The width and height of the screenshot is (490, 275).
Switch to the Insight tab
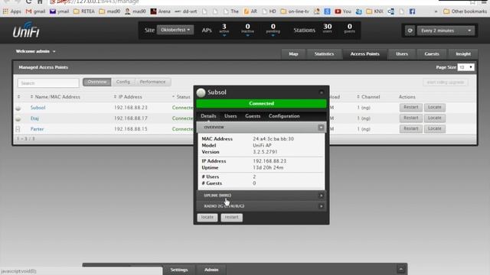coord(463,54)
